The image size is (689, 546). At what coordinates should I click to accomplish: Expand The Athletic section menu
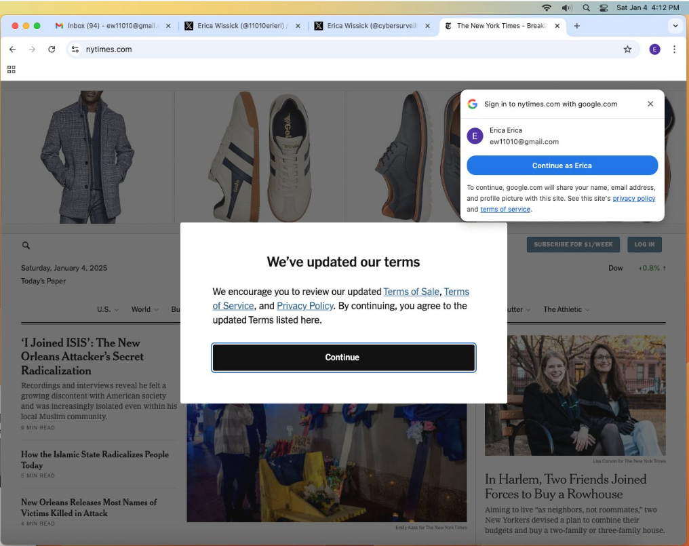point(566,309)
